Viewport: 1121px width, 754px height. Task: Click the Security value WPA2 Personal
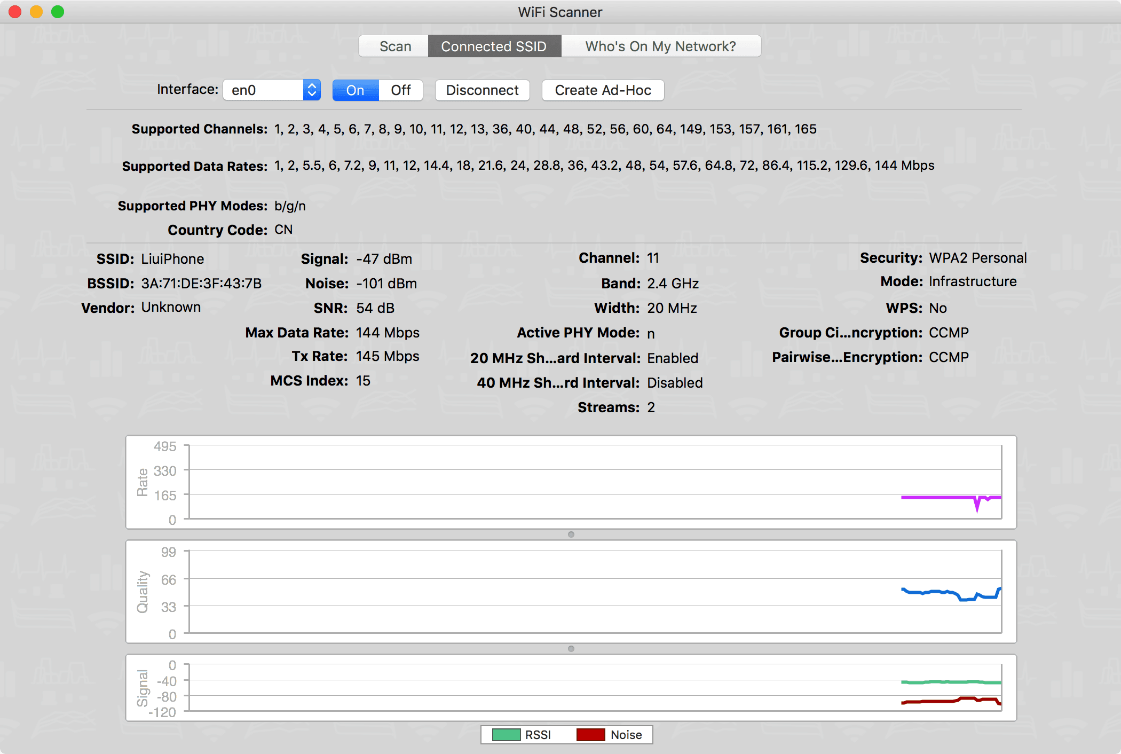click(x=978, y=258)
